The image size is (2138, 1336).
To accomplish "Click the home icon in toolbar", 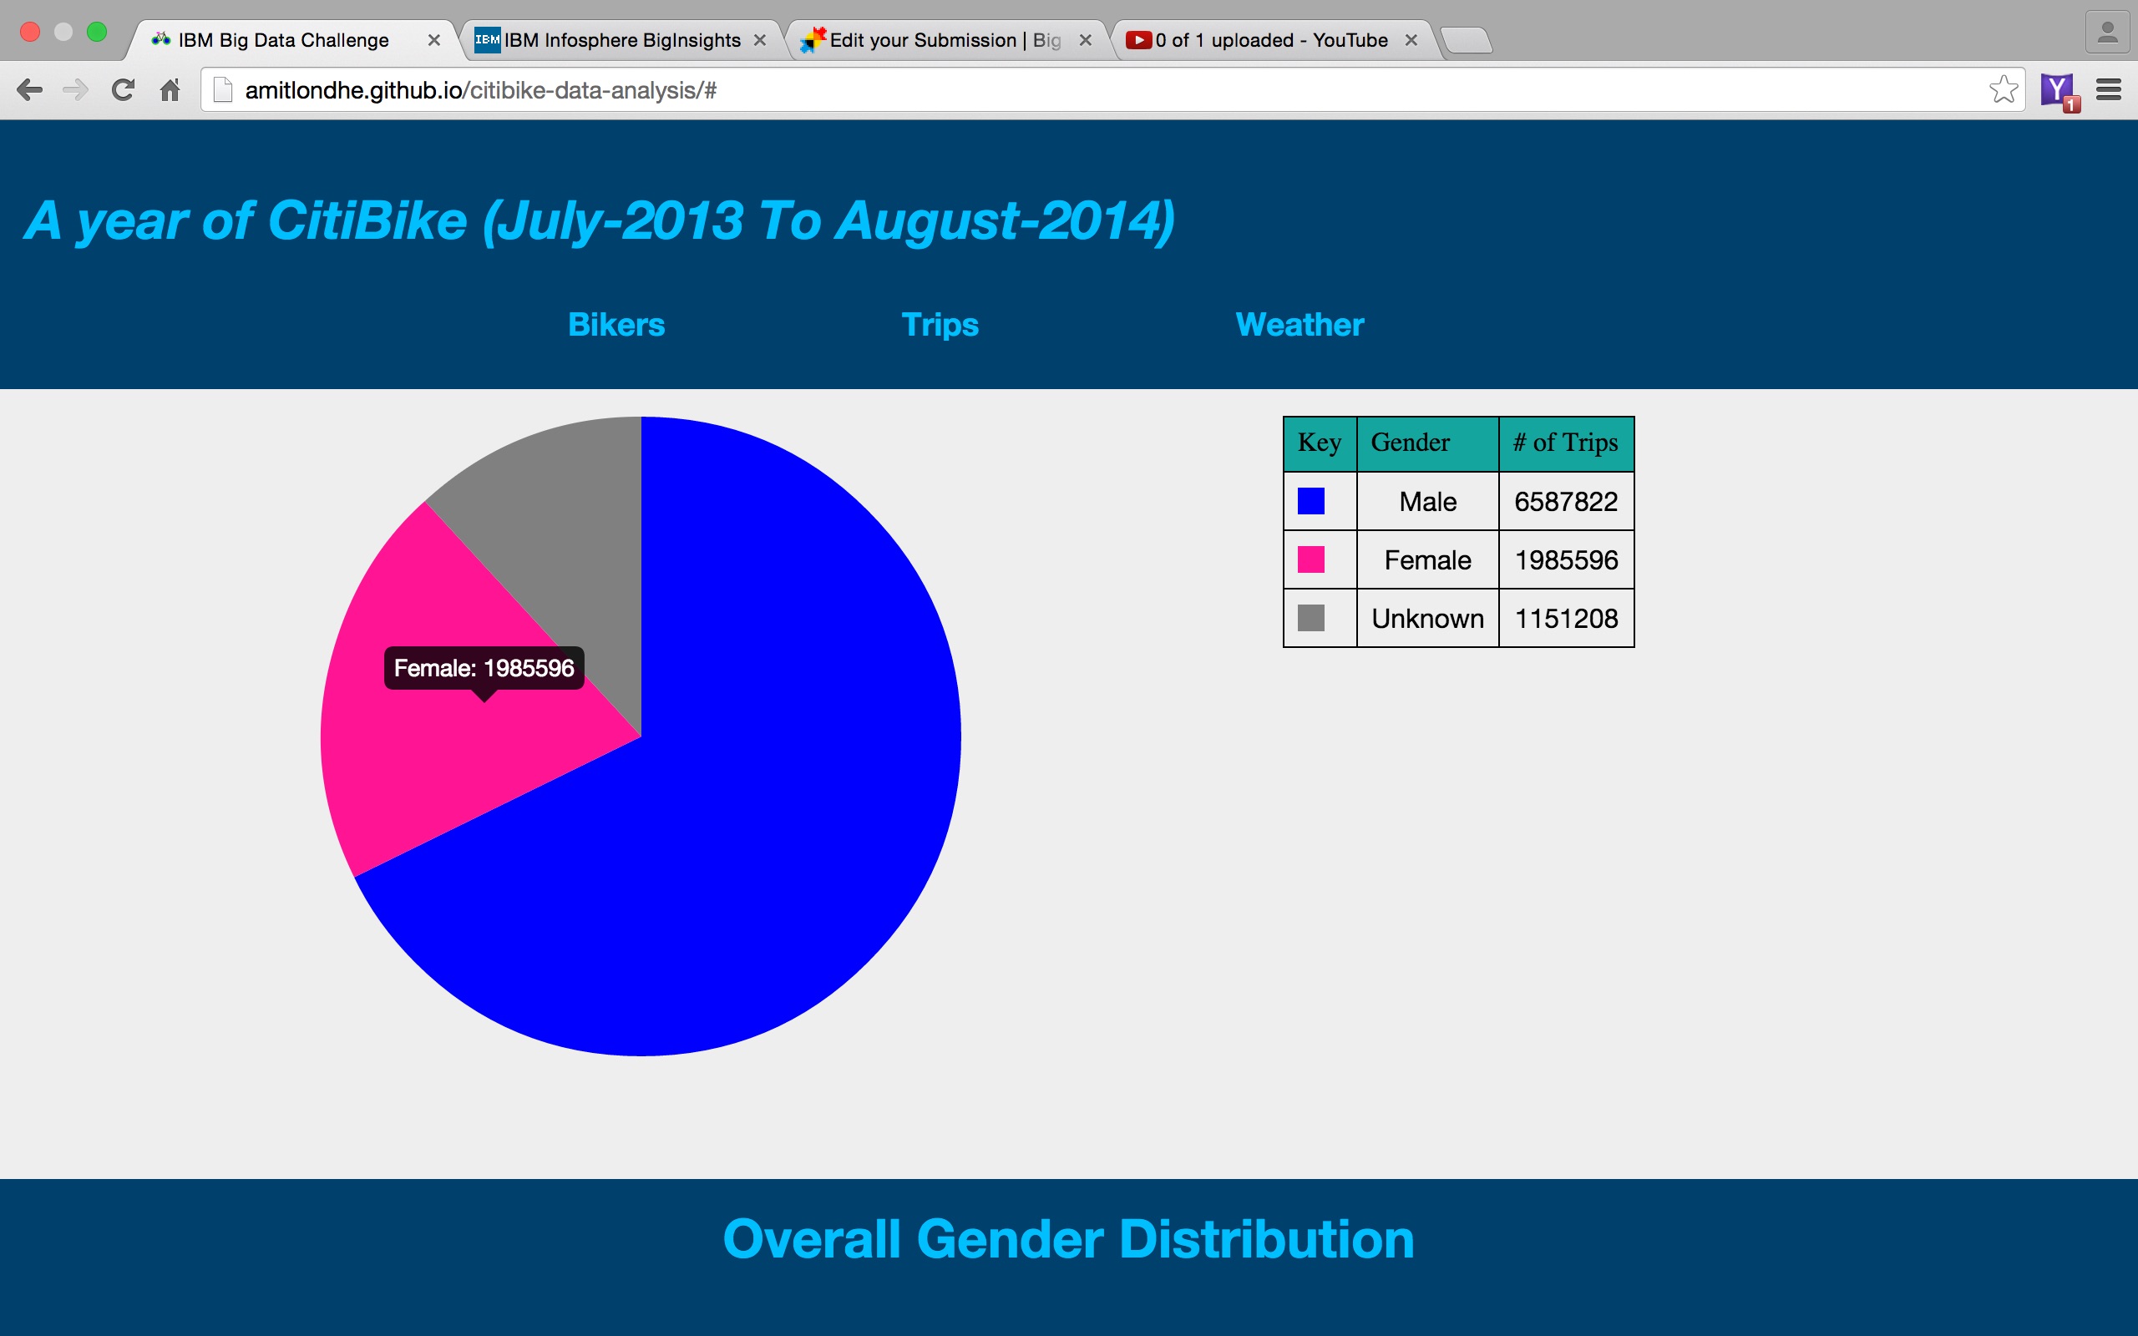I will point(170,89).
